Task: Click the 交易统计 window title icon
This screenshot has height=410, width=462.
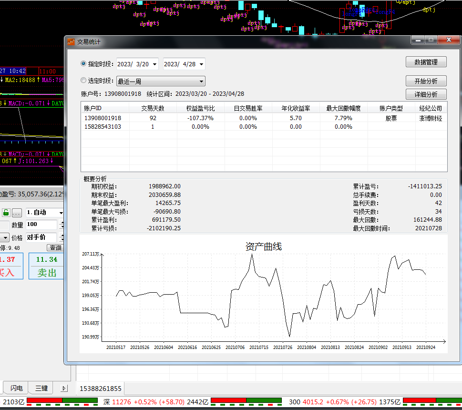Action: pyautogui.click(x=71, y=42)
